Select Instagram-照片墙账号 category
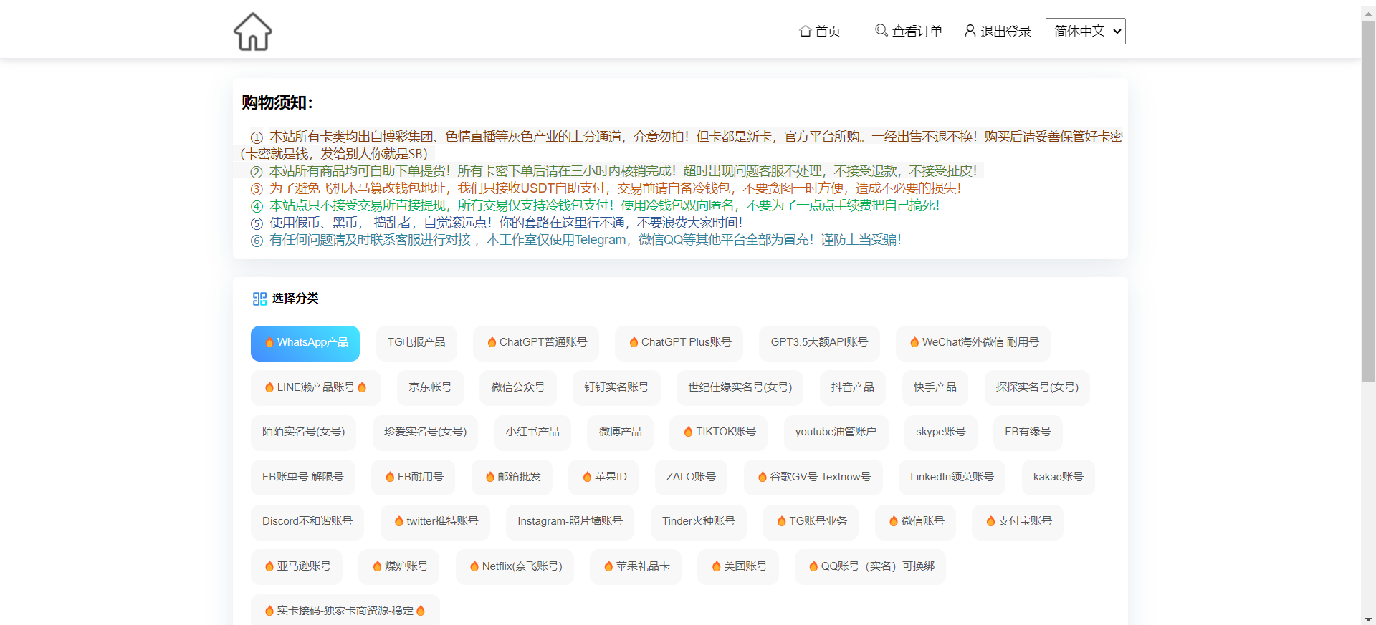Screen dimensions: 1376x625 click(570, 522)
